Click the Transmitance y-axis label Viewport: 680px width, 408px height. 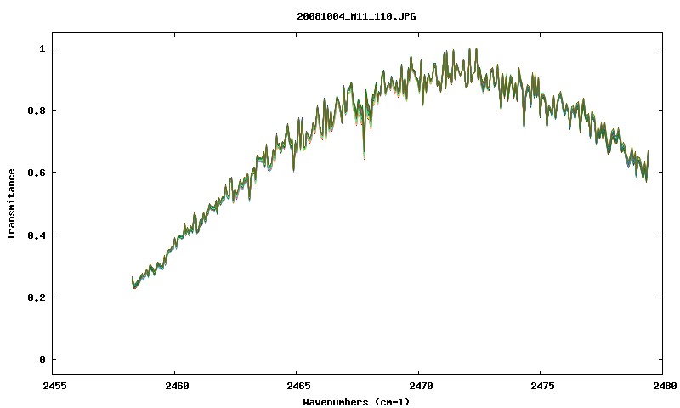point(11,204)
